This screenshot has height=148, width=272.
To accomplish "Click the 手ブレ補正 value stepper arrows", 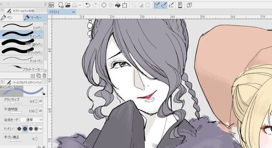I will coord(36,138).
